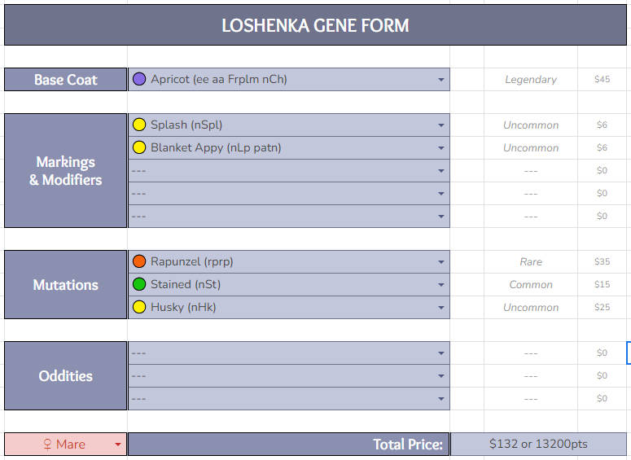Click green circle icon beside Stained
Image resolution: width=631 pixels, height=460 pixels.
click(x=138, y=285)
